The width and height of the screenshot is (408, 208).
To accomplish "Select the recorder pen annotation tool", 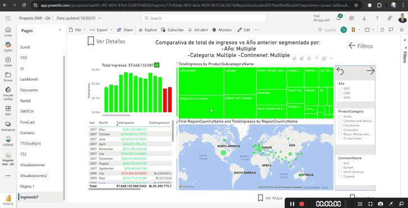I will point(391,204).
